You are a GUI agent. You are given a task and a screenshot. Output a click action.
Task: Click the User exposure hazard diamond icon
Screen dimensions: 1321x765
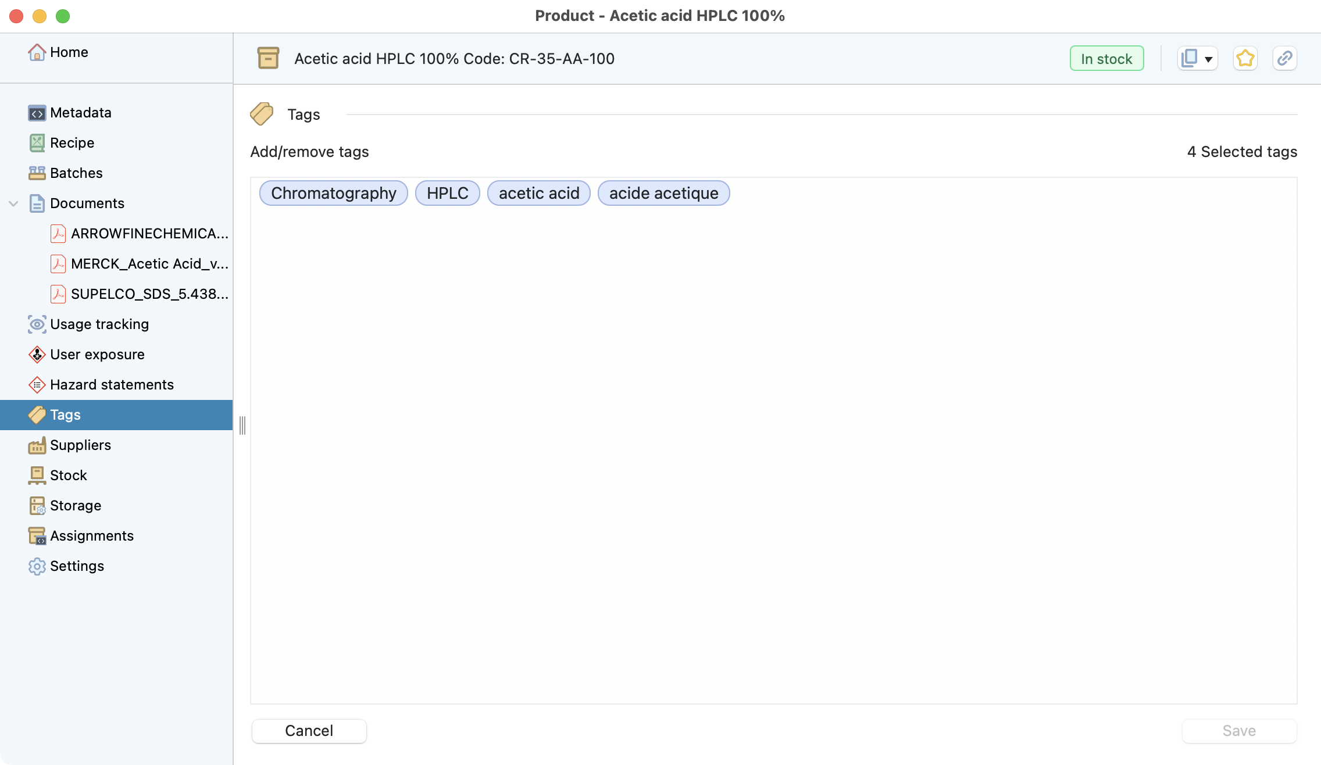coord(37,355)
